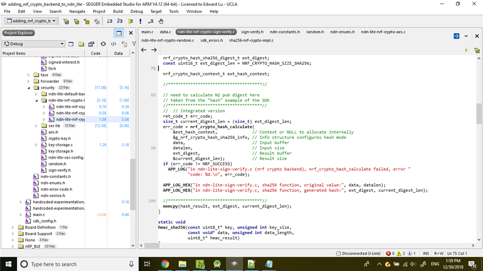Sort by the Code column header
This screenshot has width=483, height=271.
point(96,54)
